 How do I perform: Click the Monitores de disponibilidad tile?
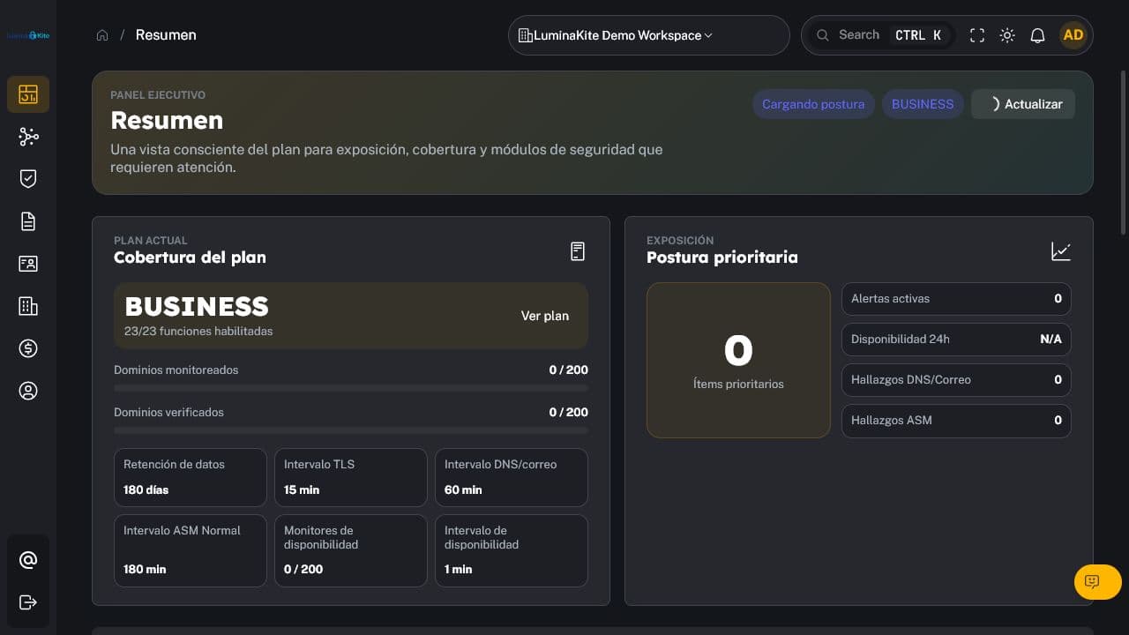tap(351, 550)
